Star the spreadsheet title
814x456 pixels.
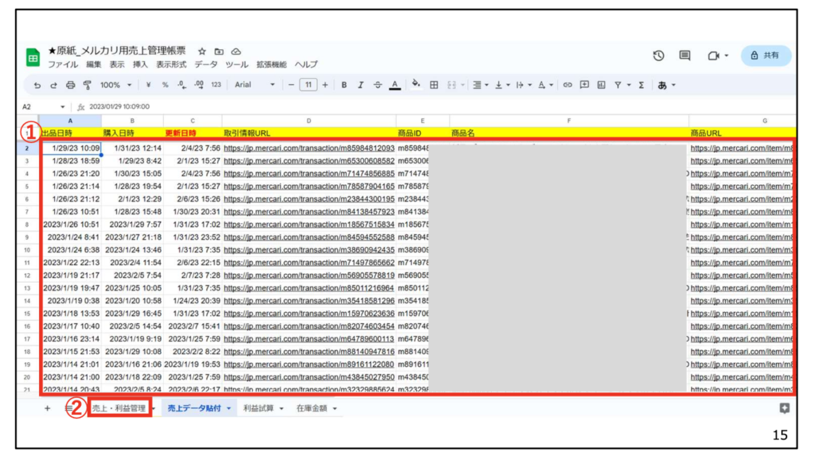click(202, 51)
